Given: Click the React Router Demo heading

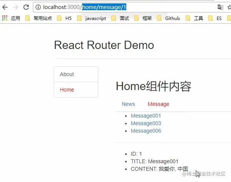Looking at the screenshot, I should (104, 45).
